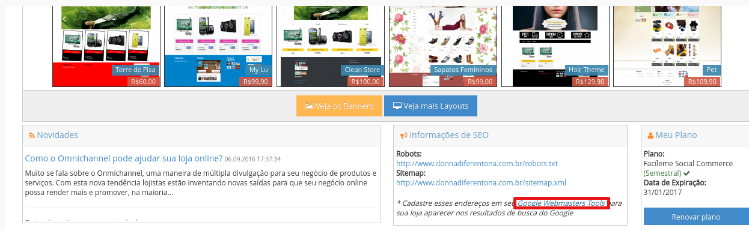Click right carousel arrow on Torre de Pisa
Screen dimensions: 749x231
[148, 19]
